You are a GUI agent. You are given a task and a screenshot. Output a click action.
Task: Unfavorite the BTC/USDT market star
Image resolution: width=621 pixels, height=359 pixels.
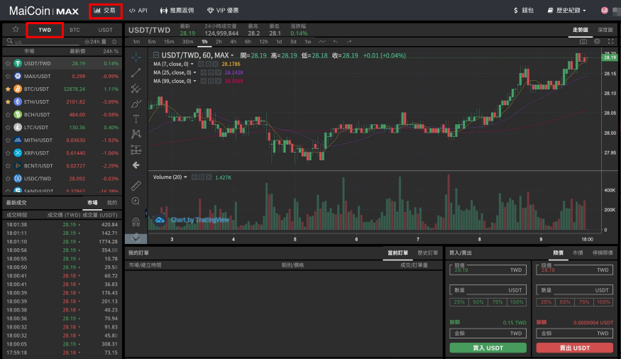pyautogui.click(x=8, y=89)
